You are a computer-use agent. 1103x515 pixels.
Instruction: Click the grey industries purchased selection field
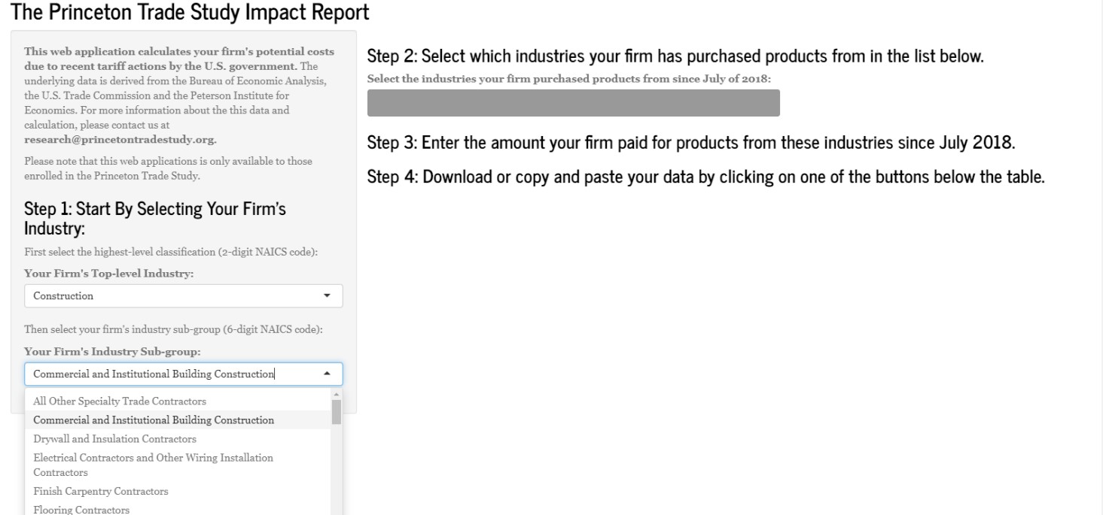(x=573, y=103)
